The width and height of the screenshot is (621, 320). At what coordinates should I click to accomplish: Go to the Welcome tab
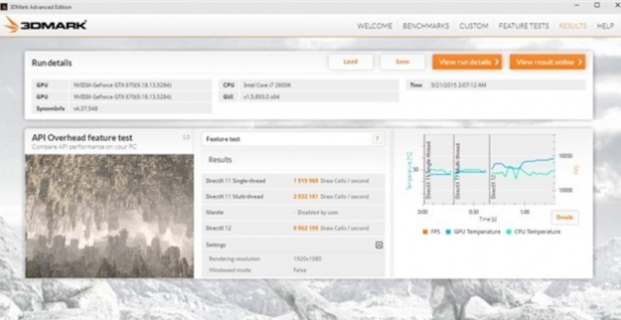(x=375, y=26)
